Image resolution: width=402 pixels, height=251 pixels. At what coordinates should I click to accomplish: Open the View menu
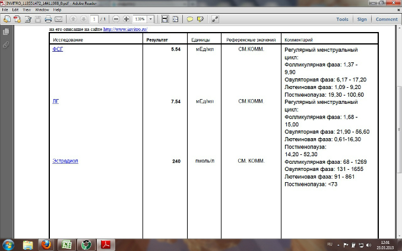(27, 10)
